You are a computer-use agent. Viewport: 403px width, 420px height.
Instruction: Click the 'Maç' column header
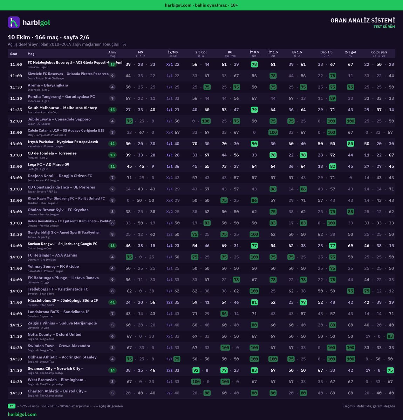click(31, 54)
